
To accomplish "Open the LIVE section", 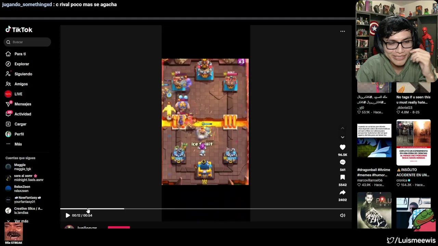I will pyautogui.click(x=18, y=94).
